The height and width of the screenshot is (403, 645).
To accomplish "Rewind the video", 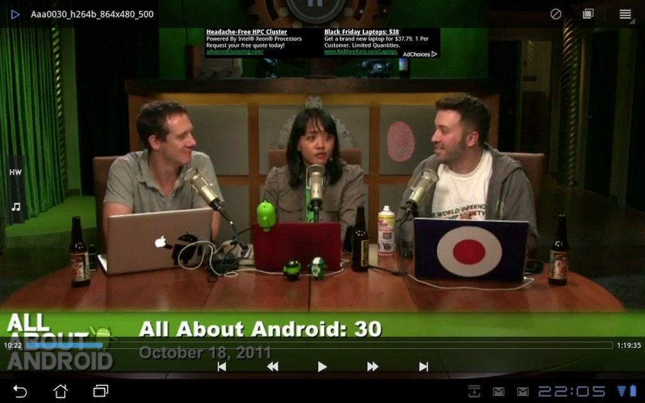I will coord(272,366).
